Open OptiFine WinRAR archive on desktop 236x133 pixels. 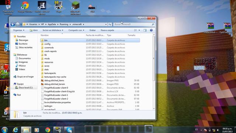coord(227,28)
